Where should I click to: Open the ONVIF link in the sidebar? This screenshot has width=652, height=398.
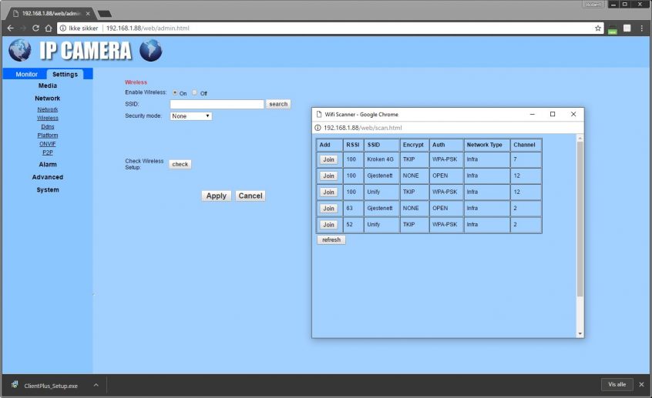pyautogui.click(x=47, y=144)
